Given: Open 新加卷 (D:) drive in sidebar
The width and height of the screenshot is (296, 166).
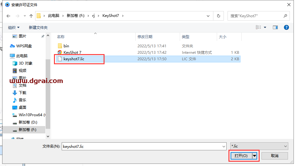Looking at the screenshot, I should tap(28, 122).
